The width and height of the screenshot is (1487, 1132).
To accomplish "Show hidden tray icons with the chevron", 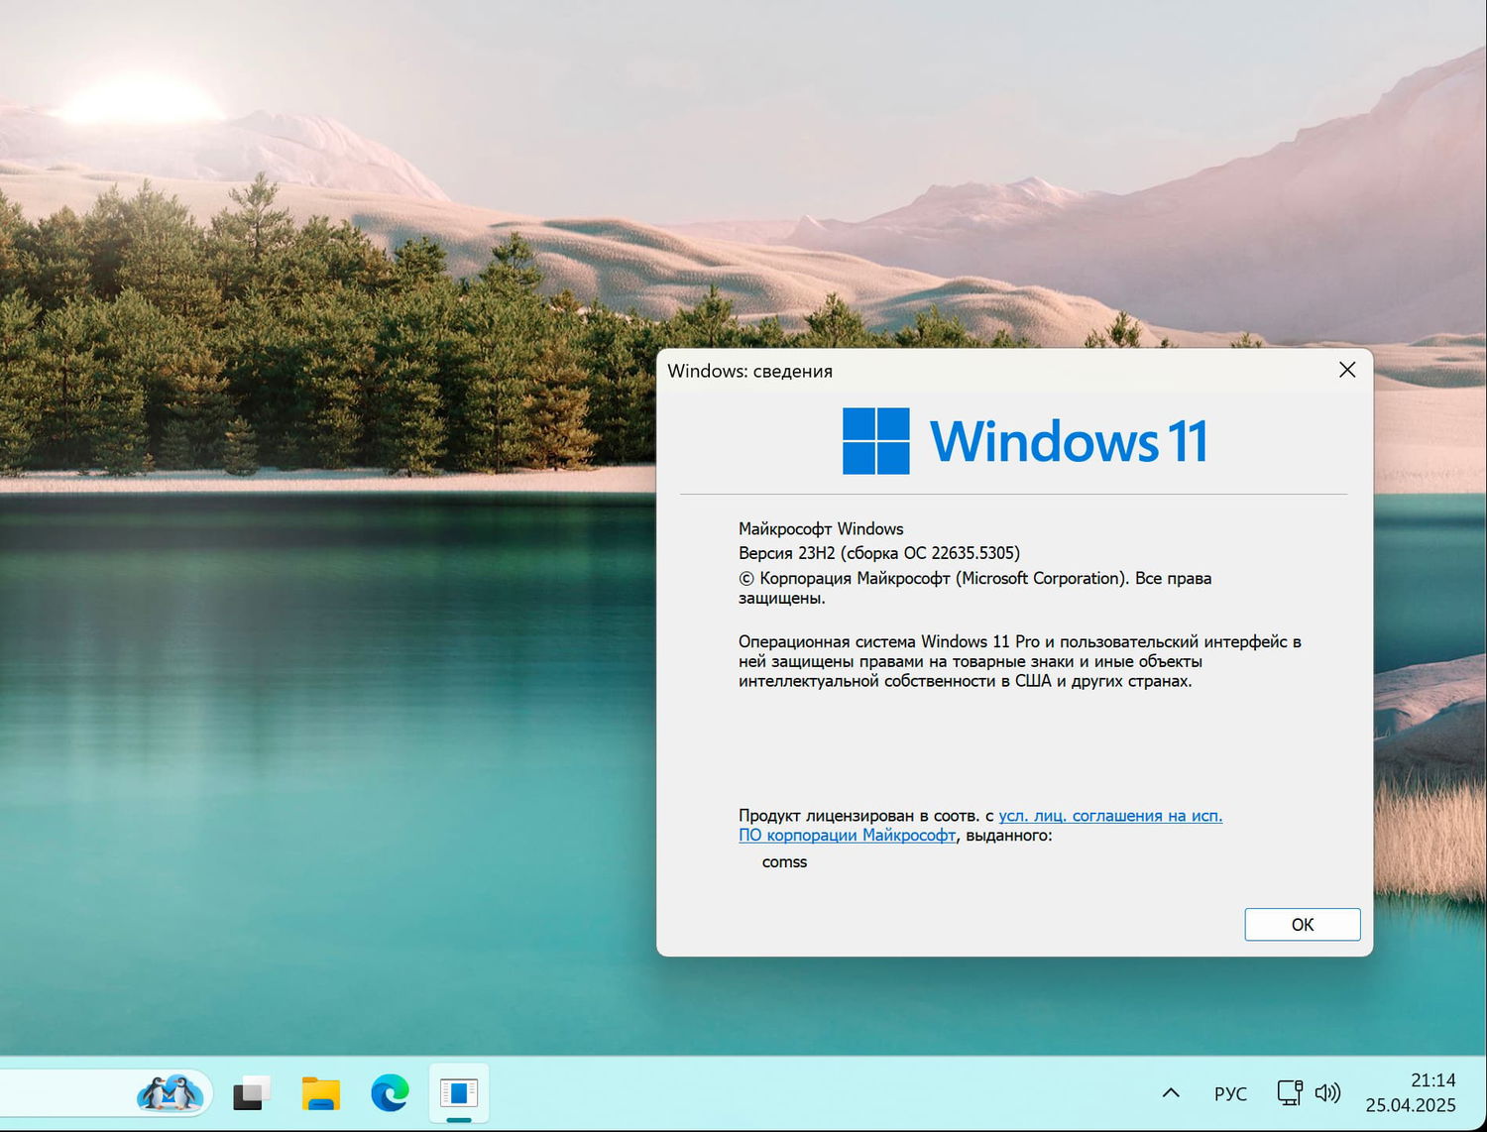I will [x=1171, y=1092].
